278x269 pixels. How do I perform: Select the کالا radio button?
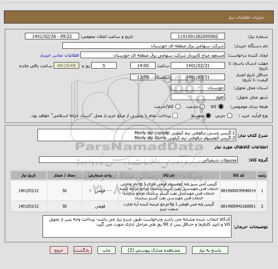pyautogui.click(x=221, y=107)
